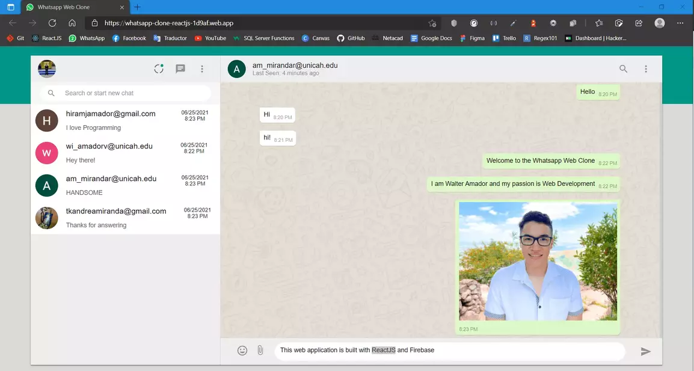694x371 pixels.
Task: Expand conversation three-dot menu
Action: tap(646, 69)
